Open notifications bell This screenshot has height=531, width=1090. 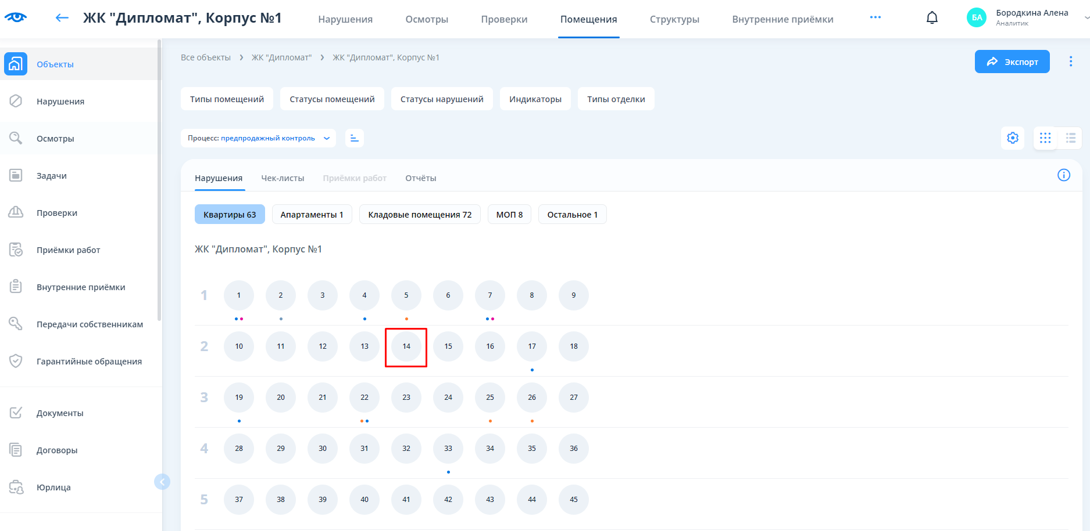tap(932, 18)
